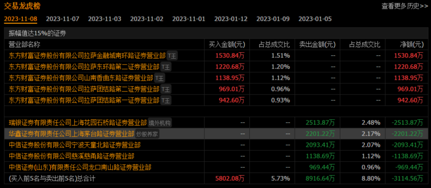431x188 pixels.
Task: Click T王 tag on 拉萨东环路第二 row
Action: coord(166,67)
